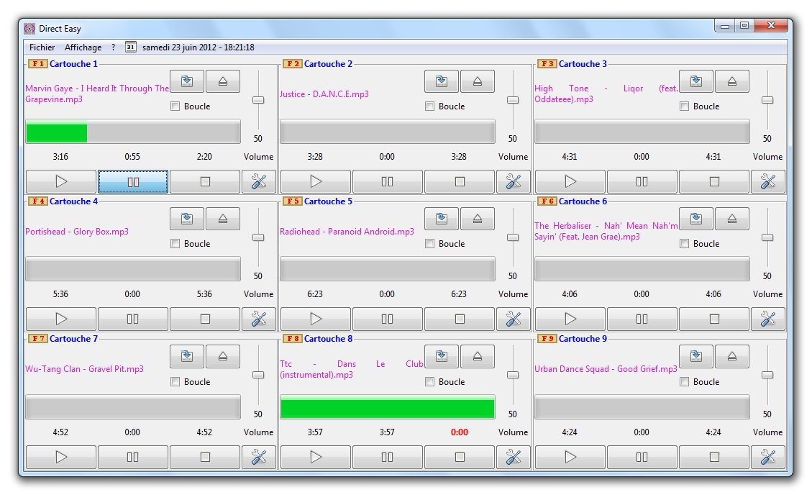Open the Fichier menu
Screen dimensions: 812x500
point(42,47)
